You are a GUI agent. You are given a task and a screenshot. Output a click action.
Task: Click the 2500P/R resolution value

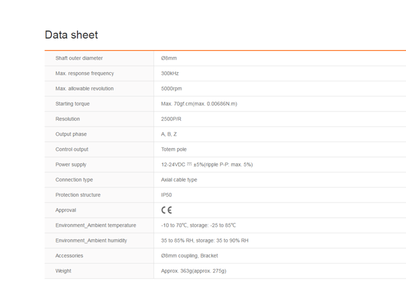click(171, 119)
